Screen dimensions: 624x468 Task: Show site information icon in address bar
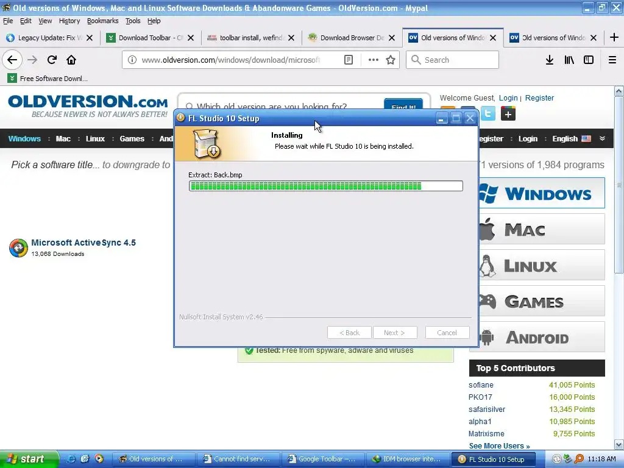click(x=132, y=60)
